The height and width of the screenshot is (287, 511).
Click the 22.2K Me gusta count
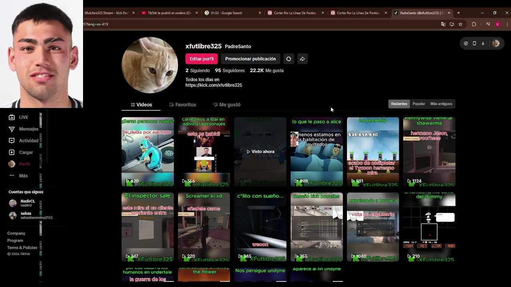[267, 71]
